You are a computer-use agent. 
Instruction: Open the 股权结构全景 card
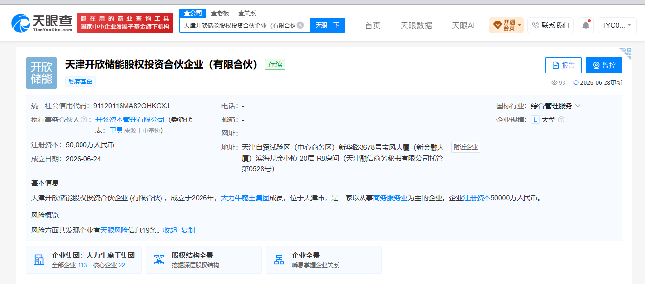[203, 260]
